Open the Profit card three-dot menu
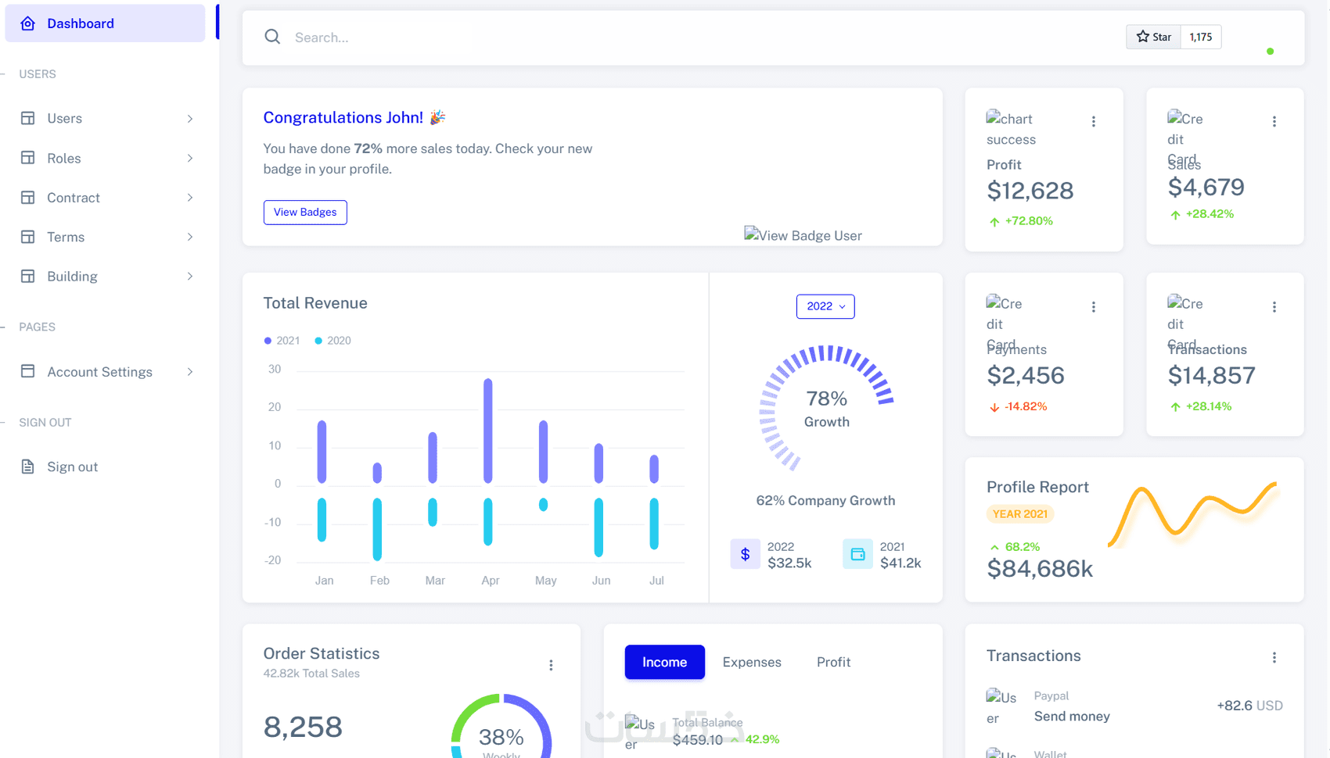This screenshot has height=758, width=1330. [x=1094, y=121]
